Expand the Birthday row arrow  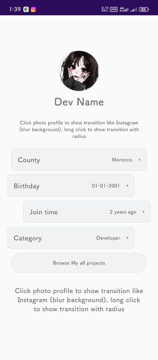click(x=127, y=186)
